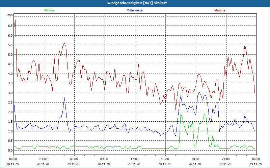Click the 18:00 time axis label
This screenshot has width=270, height=168.
pos(195,159)
